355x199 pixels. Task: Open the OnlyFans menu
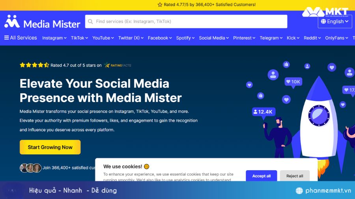point(337,38)
